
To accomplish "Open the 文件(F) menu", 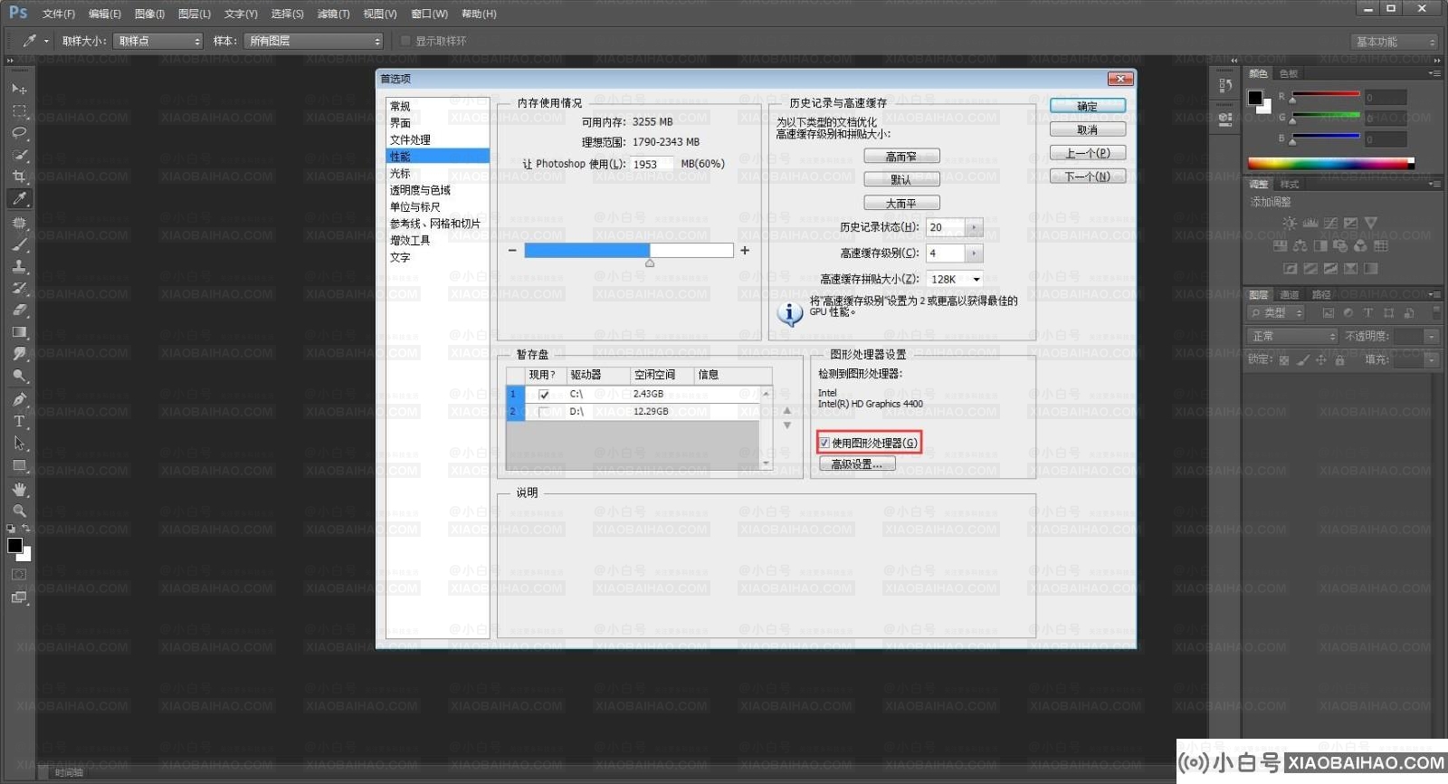I will pyautogui.click(x=58, y=14).
